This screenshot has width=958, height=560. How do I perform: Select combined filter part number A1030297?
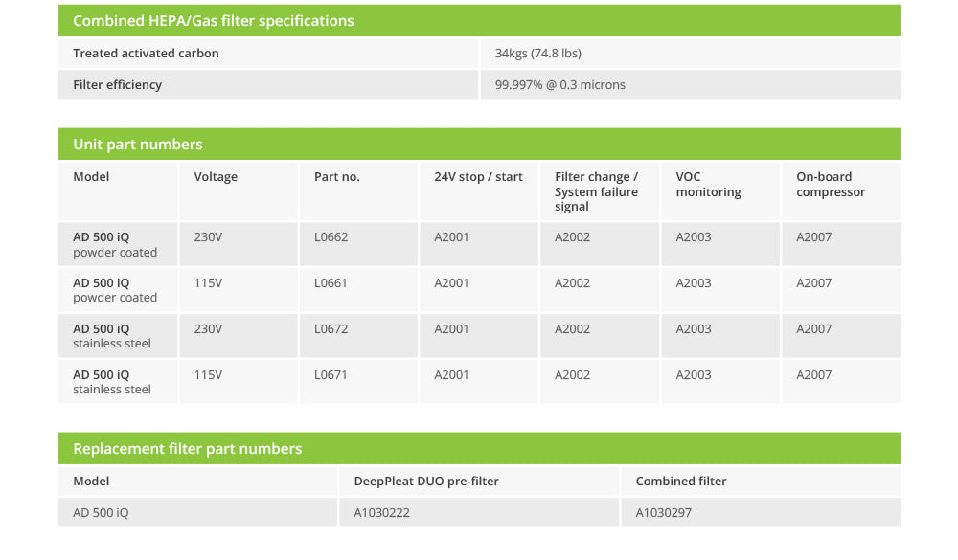click(663, 513)
